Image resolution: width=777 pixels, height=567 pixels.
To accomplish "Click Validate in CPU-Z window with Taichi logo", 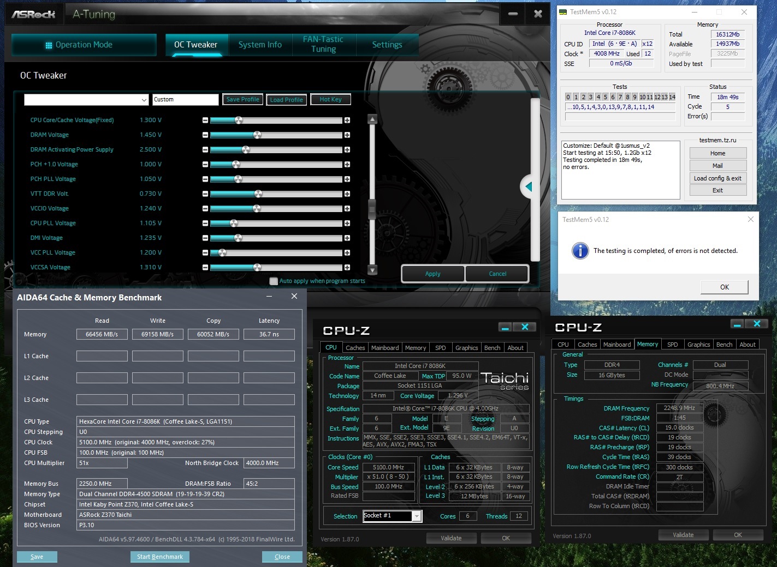I will 451,538.
